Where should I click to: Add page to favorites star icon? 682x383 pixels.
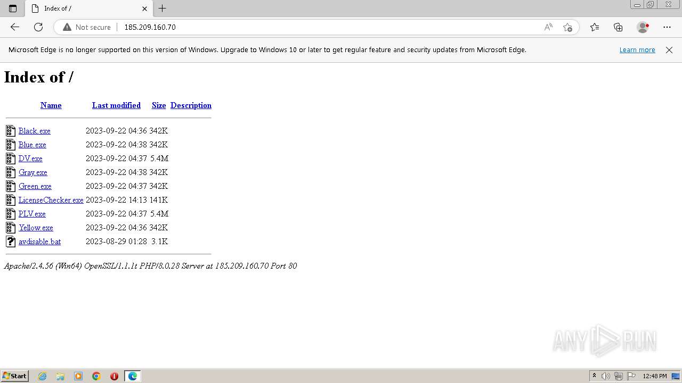567,27
